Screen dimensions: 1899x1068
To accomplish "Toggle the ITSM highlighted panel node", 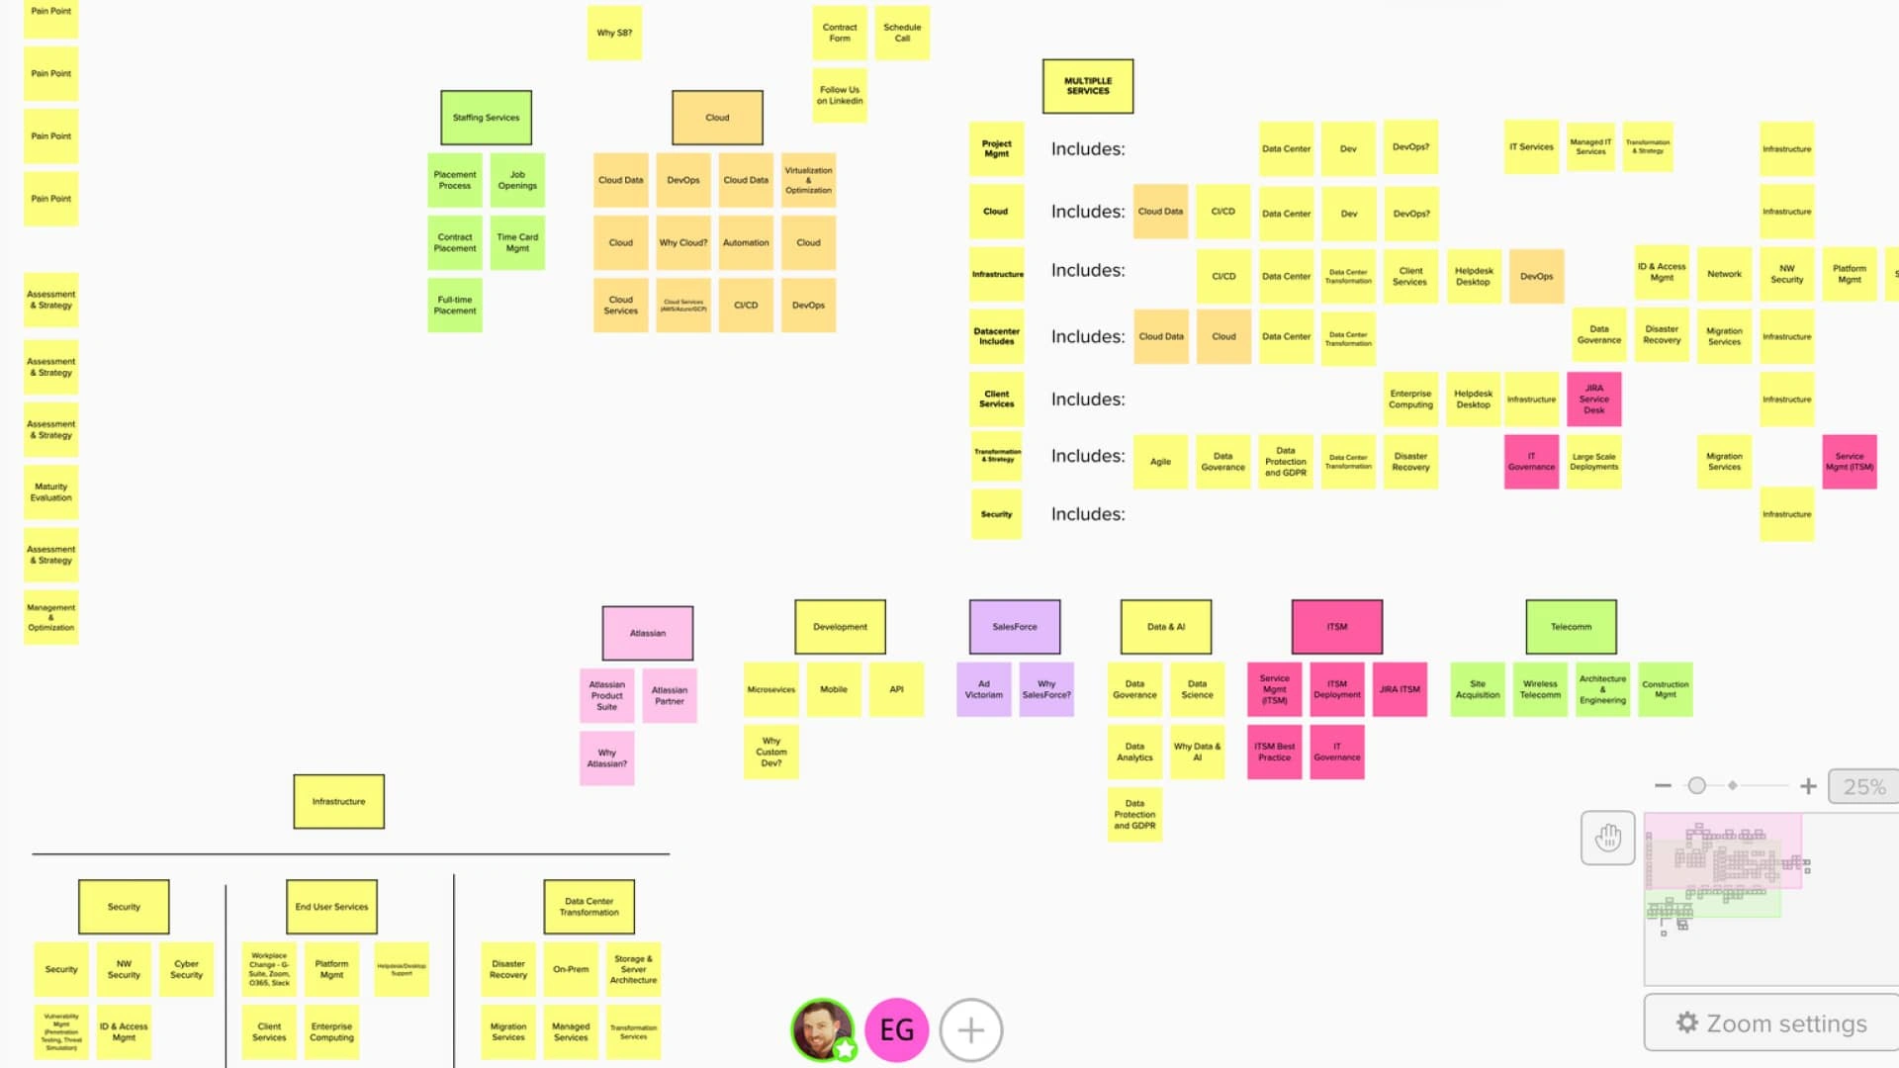I will pyautogui.click(x=1337, y=626).
